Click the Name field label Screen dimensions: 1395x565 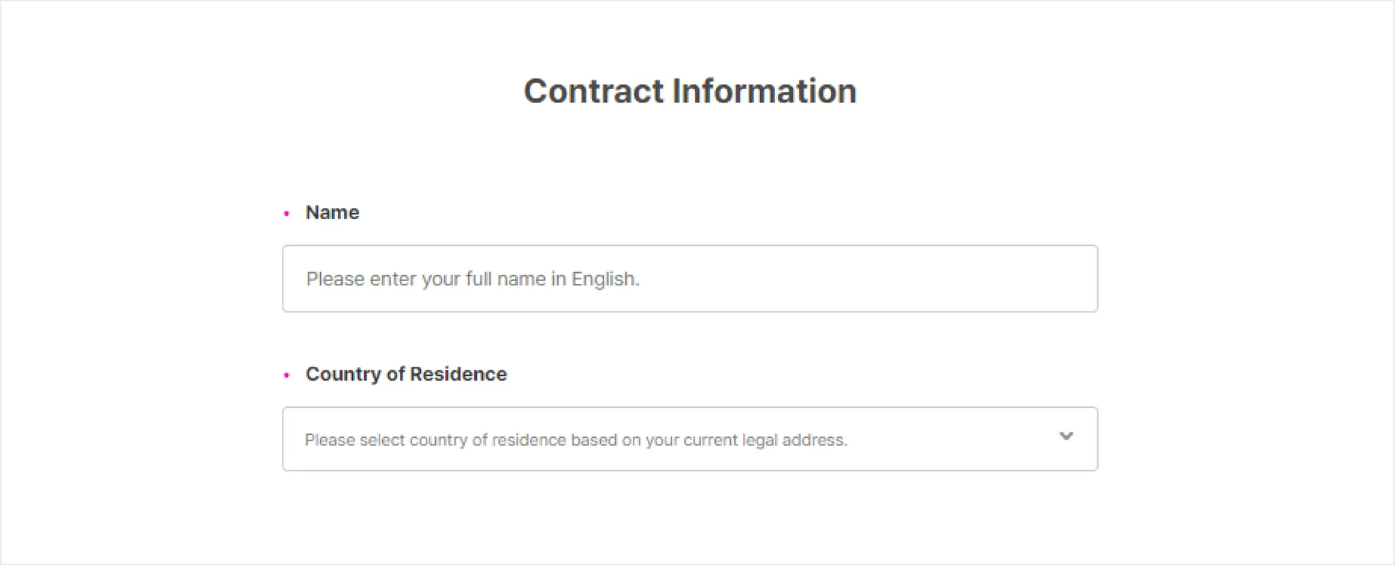[x=332, y=212]
